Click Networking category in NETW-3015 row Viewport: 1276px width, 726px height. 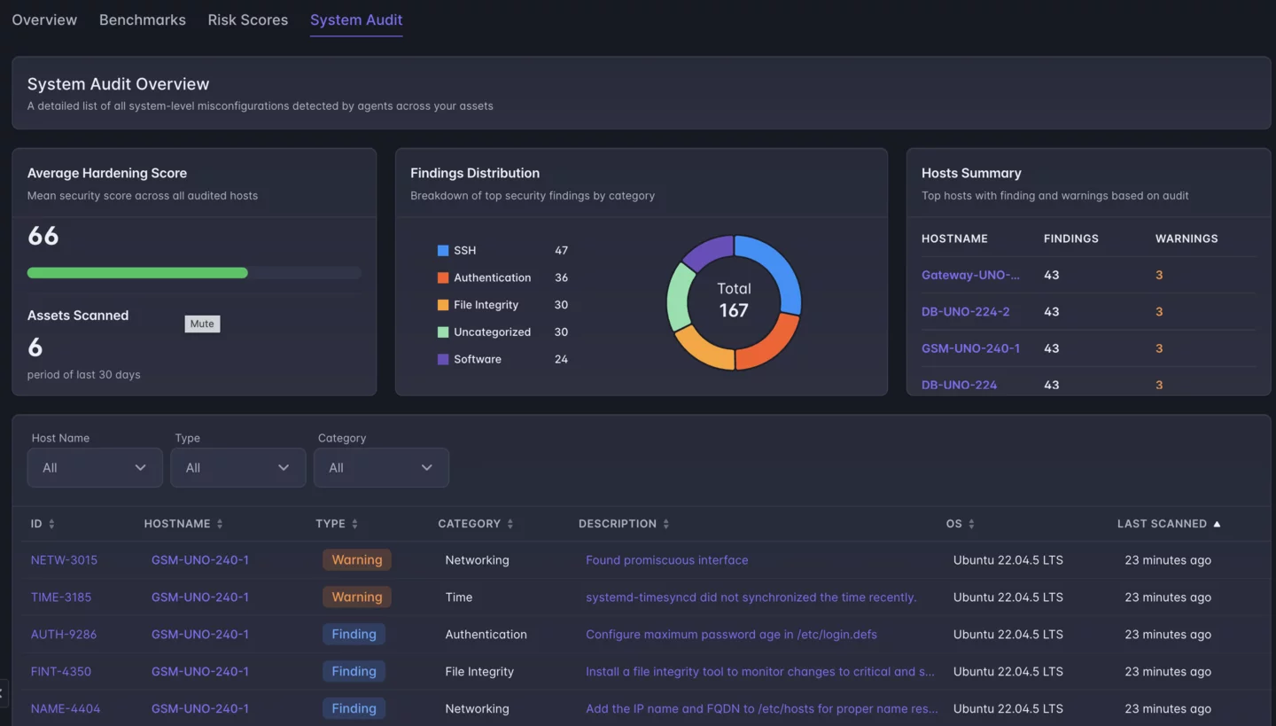(x=477, y=560)
